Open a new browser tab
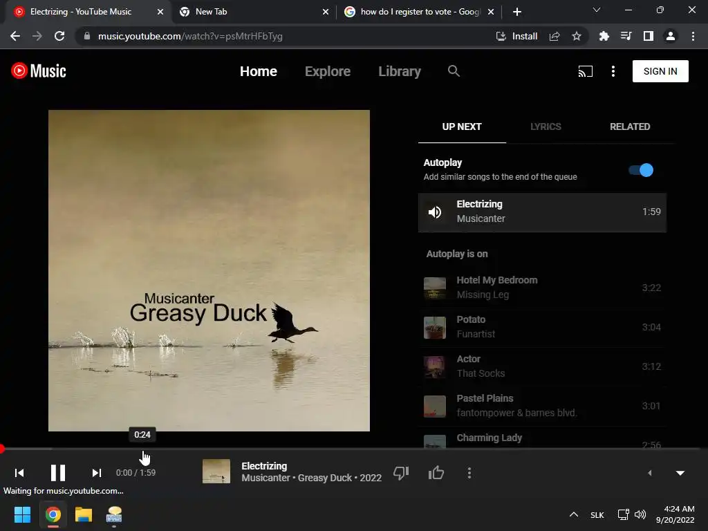The height and width of the screenshot is (531, 708). point(517,12)
